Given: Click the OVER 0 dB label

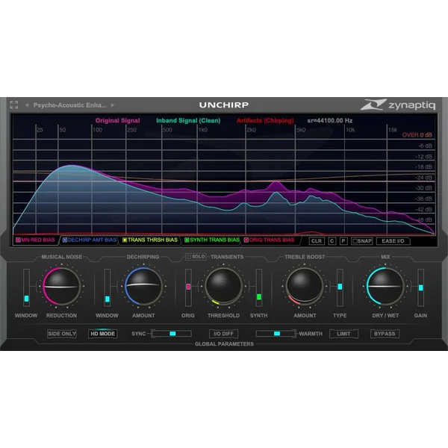Looking at the screenshot, I should coord(417,135).
